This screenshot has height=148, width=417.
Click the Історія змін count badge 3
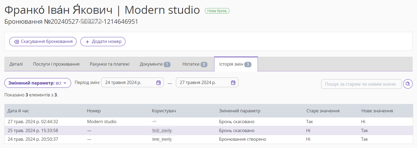coord(248,64)
